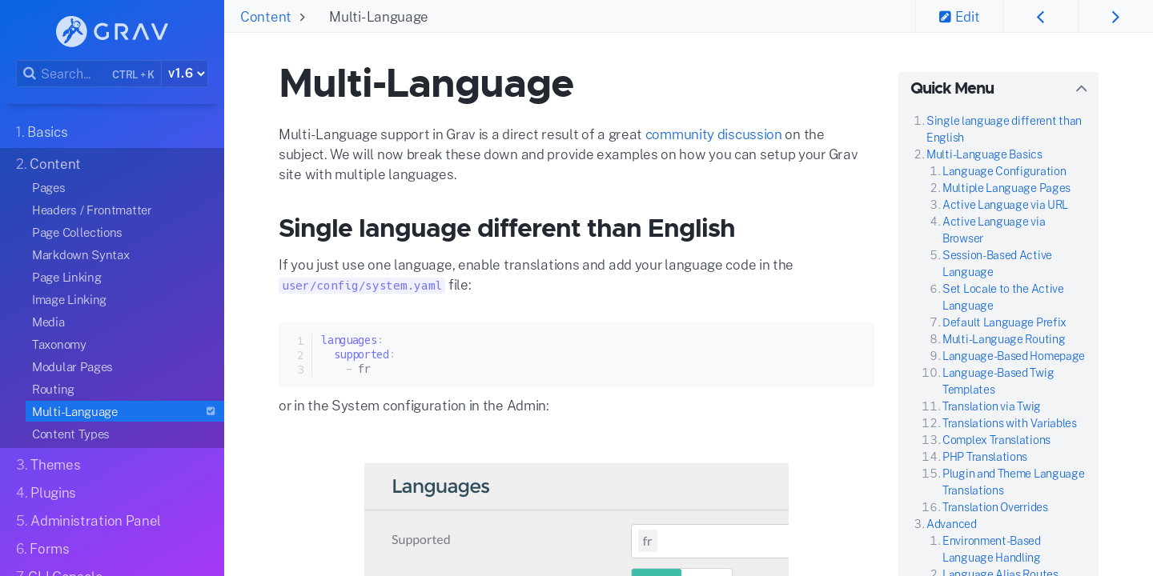
Task: Click the Edit pencil icon
Action: point(945,17)
